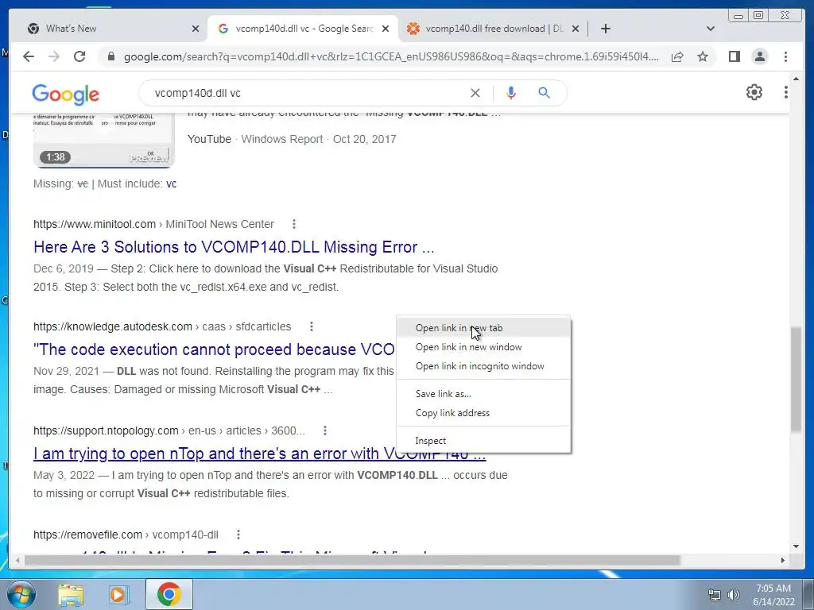Open Windows Explorer from the taskbar
814x610 pixels.
point(71,594)
